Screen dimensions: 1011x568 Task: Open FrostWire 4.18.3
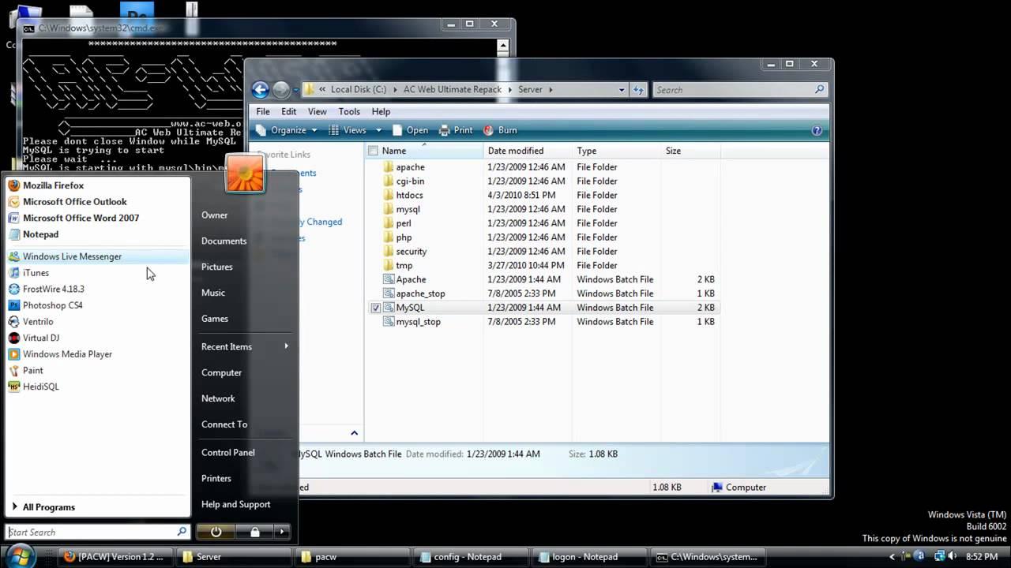click(97, 289)
